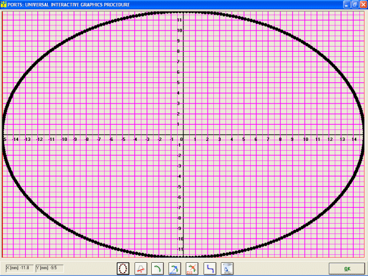
Task: Select the move point arc tool
Action: [x=175, y=269]
